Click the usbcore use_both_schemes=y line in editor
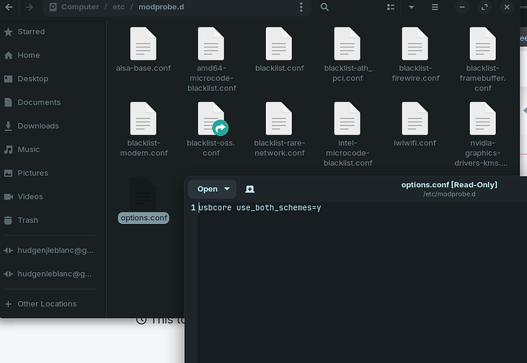527x363 pixels. click(x=260, y=208)
